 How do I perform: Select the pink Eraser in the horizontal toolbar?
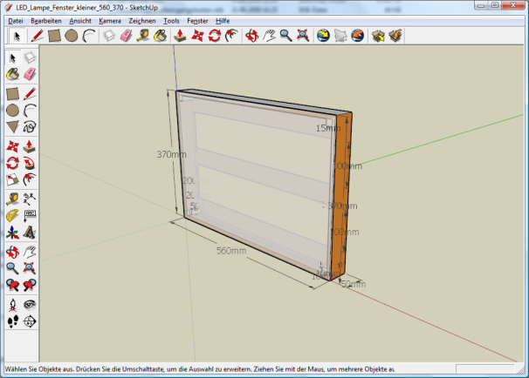[127, 36]
